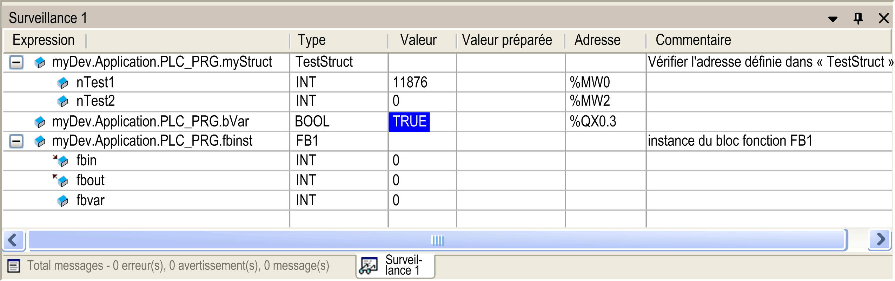Click the bVar variable icon
Screen dimensions: 895x281
pos(40,122)
